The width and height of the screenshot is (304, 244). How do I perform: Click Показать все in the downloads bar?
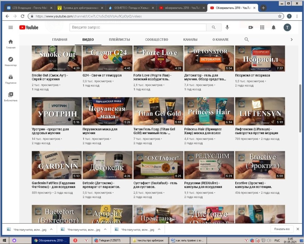pyautogui.click(x=282, y=229)
